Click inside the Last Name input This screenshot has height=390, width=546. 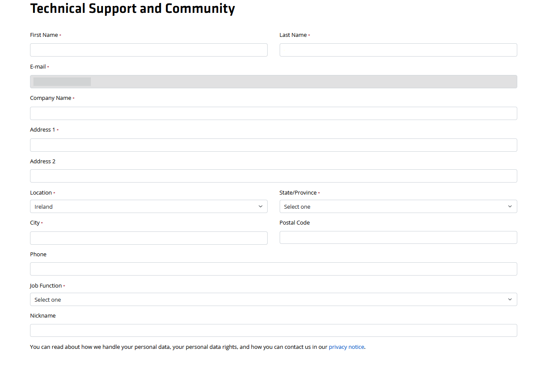click(398, 50)
